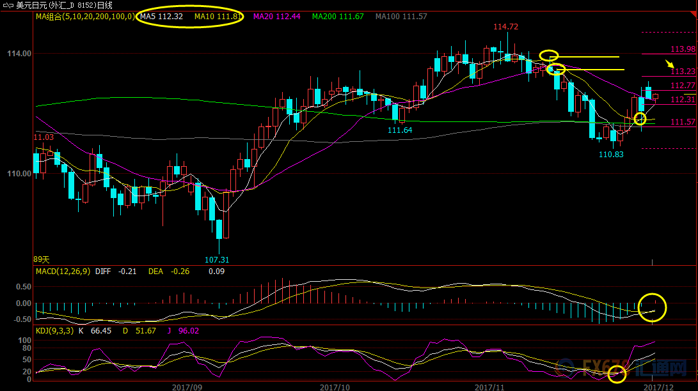Click the 80 level on KDJ axis
Screen dimensions: 698x391
click(26, 348)
